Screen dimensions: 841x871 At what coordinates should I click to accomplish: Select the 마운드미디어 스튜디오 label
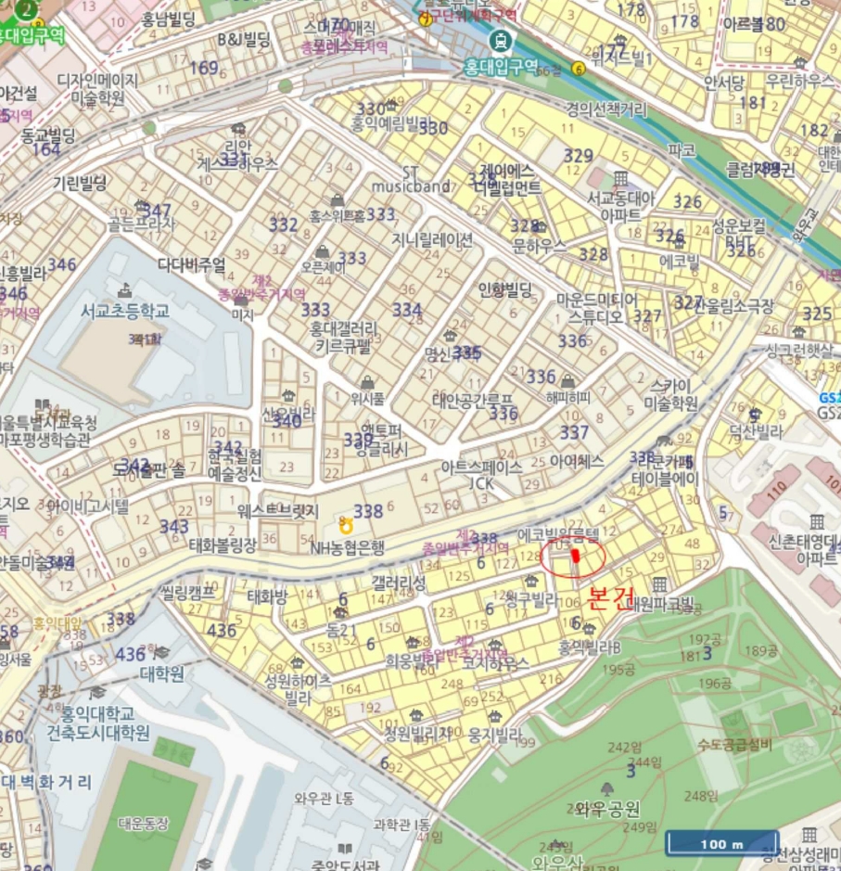point(597,308)
